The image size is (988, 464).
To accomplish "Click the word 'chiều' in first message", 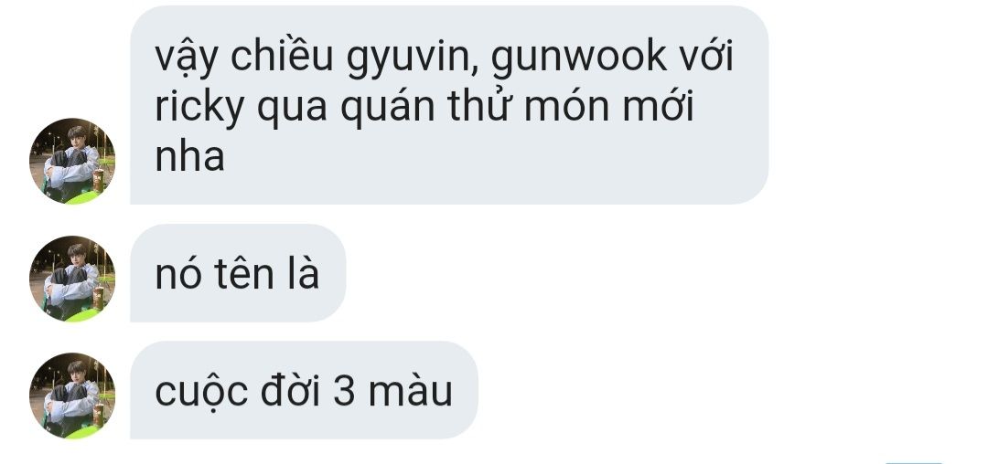I will [x=282, y=56].
